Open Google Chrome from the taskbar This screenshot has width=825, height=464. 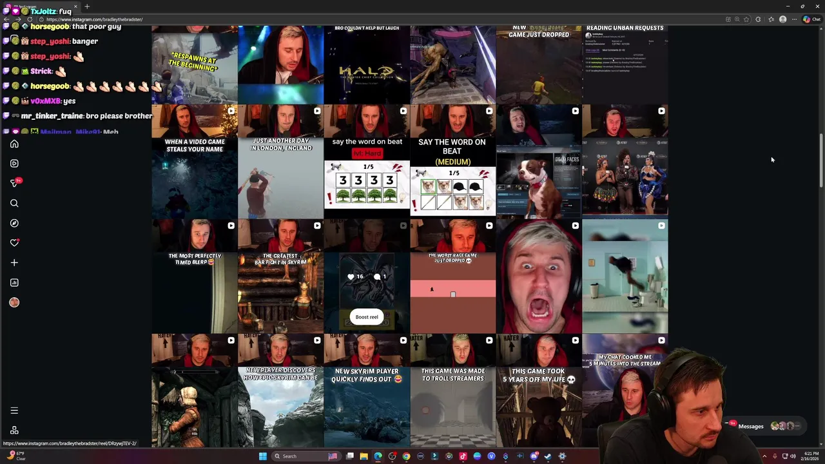pos(406,456)
